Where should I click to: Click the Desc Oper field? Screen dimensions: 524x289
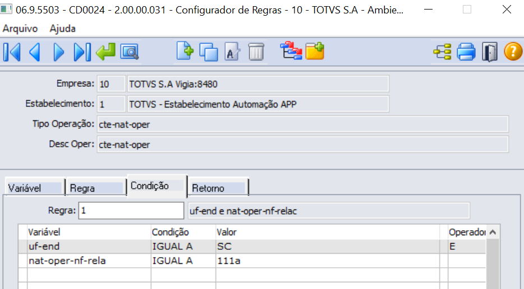303,144
